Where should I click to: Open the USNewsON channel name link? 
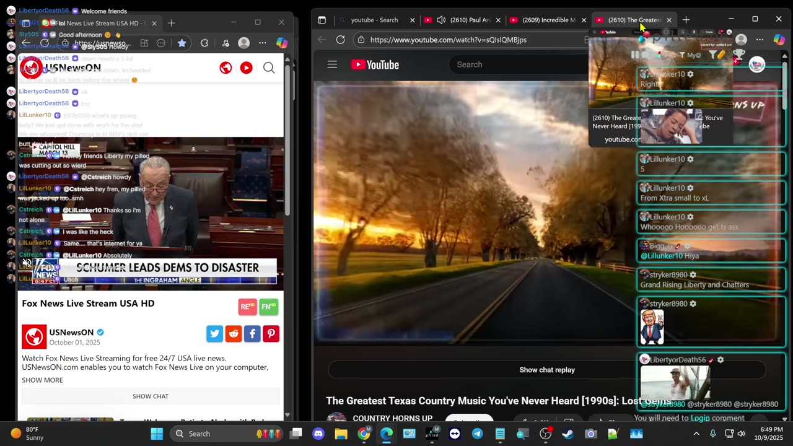(71, 333)
